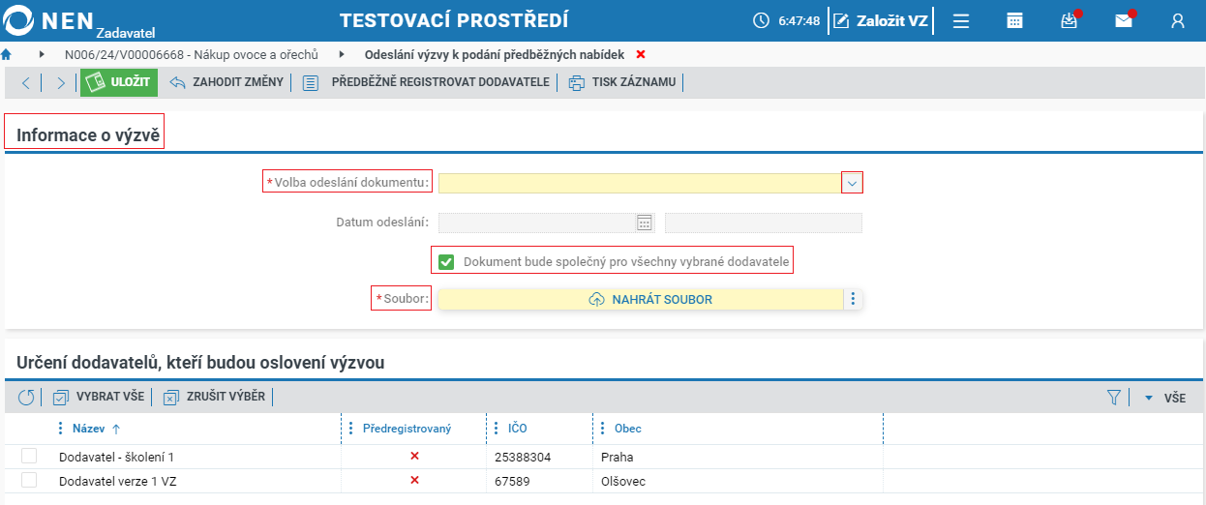Open options menu next to Nahrát soubor

(853, 300)
